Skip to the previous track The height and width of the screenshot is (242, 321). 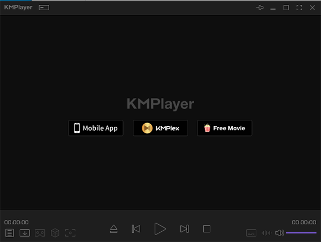136,229
